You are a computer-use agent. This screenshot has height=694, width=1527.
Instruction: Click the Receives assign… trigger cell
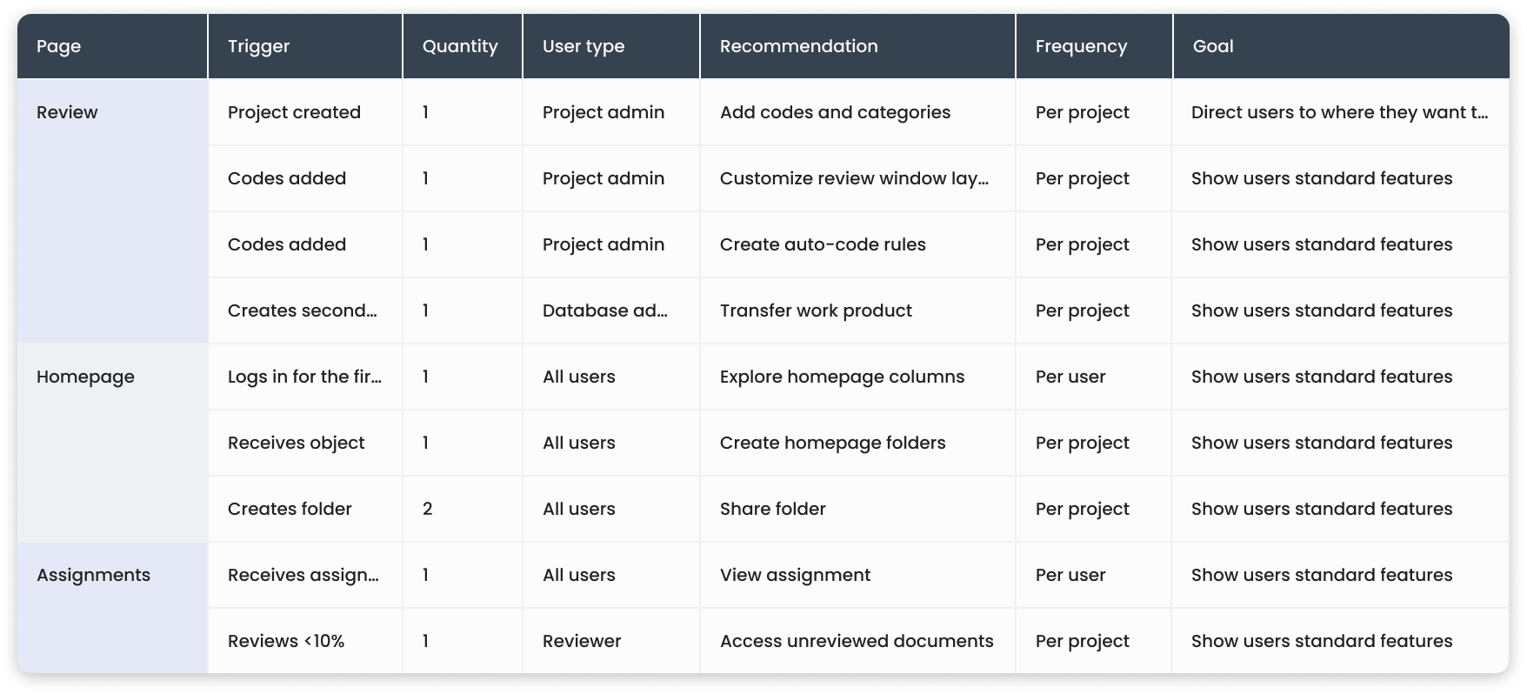(x=303, y=575)
